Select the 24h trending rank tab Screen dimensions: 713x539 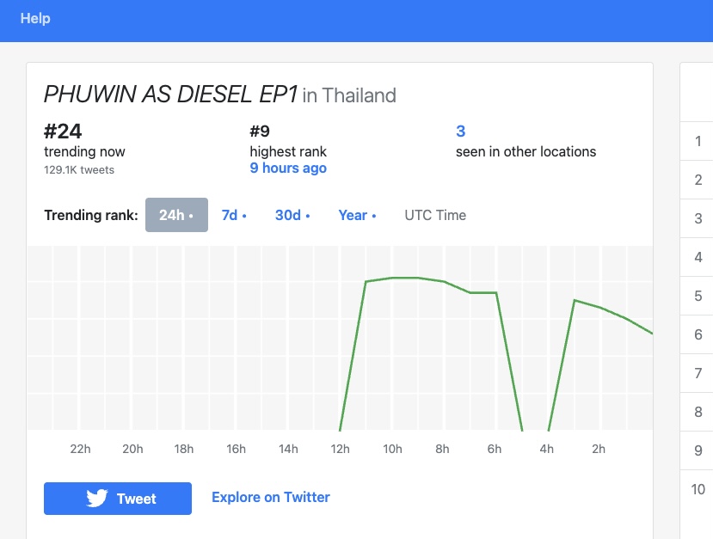[176, 215]
